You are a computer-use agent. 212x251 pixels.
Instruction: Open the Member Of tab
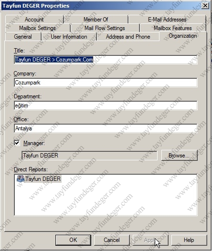(96, 20)
